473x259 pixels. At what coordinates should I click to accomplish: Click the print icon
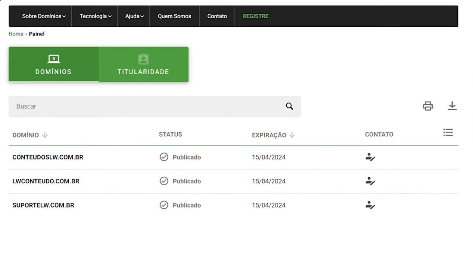coord(428,106)
